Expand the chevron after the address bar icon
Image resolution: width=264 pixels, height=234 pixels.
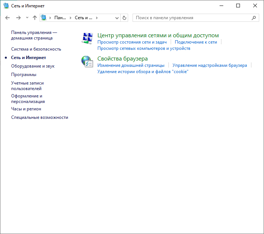click(50, 18)
